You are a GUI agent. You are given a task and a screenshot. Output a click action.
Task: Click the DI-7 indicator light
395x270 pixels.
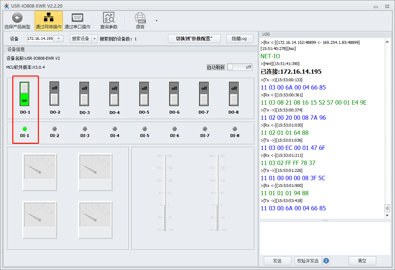click(x=205, y=129)
